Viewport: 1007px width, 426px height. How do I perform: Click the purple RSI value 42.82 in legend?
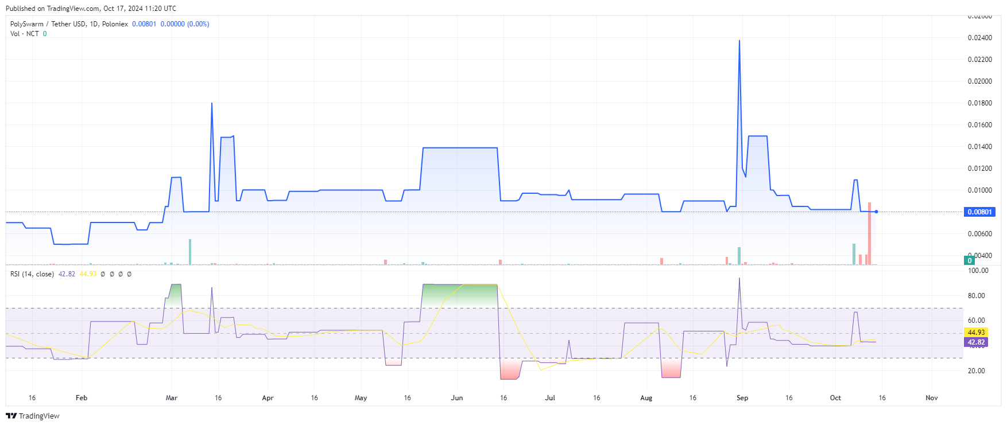(67, 274)
